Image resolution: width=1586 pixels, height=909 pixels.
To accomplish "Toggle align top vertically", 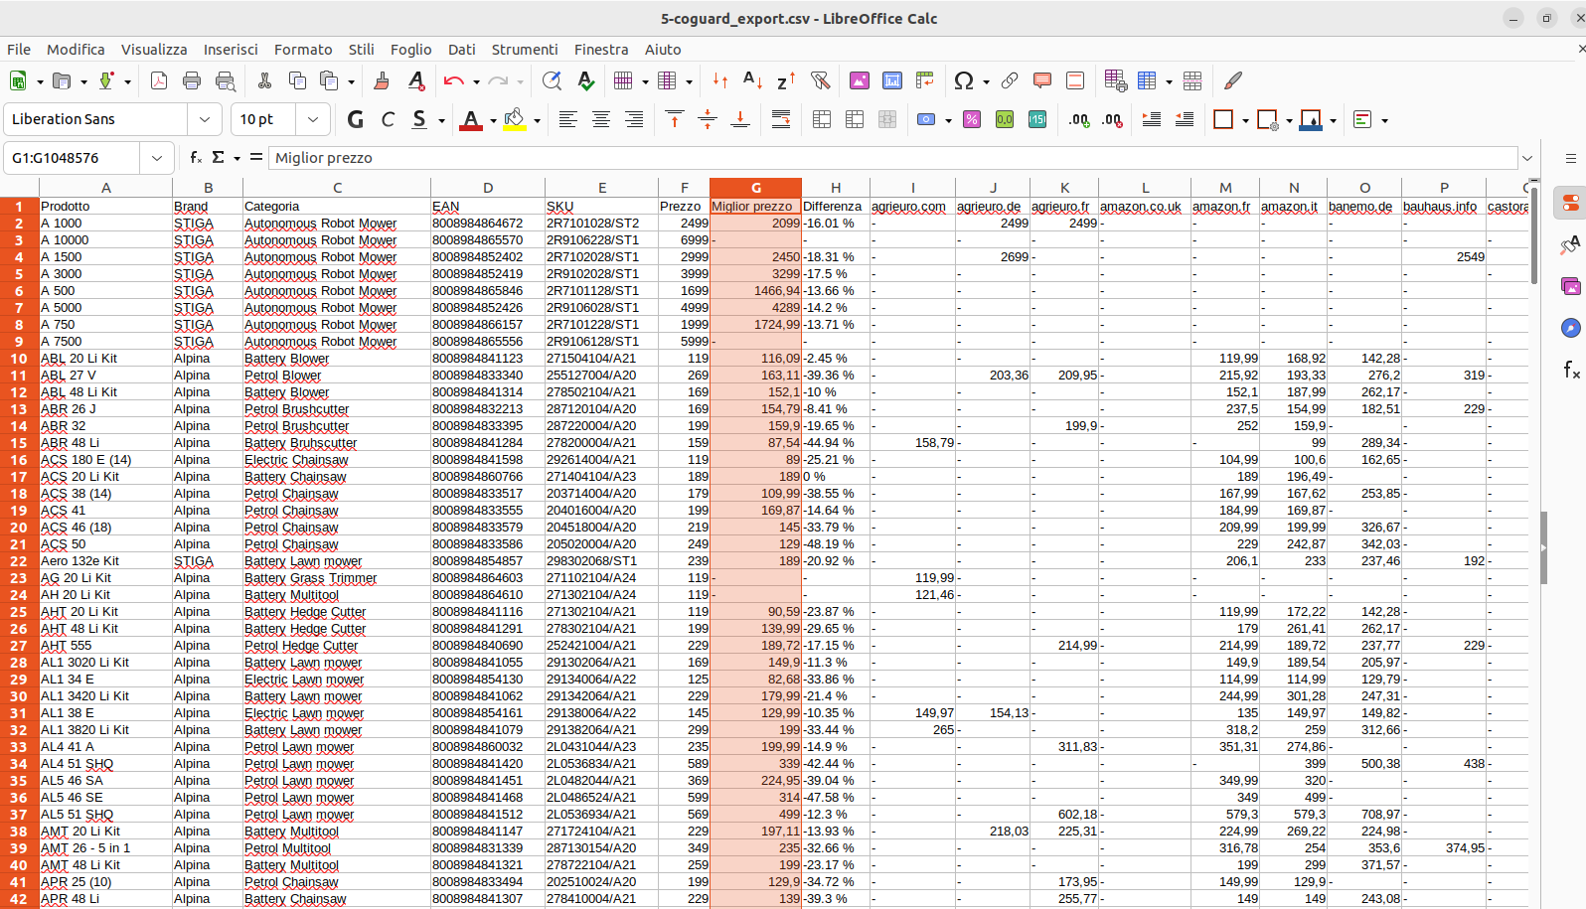I will 675,119.
